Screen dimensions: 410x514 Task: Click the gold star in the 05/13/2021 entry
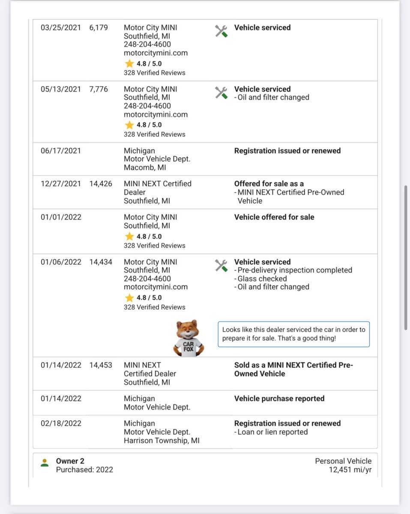(x=129, y=125)
